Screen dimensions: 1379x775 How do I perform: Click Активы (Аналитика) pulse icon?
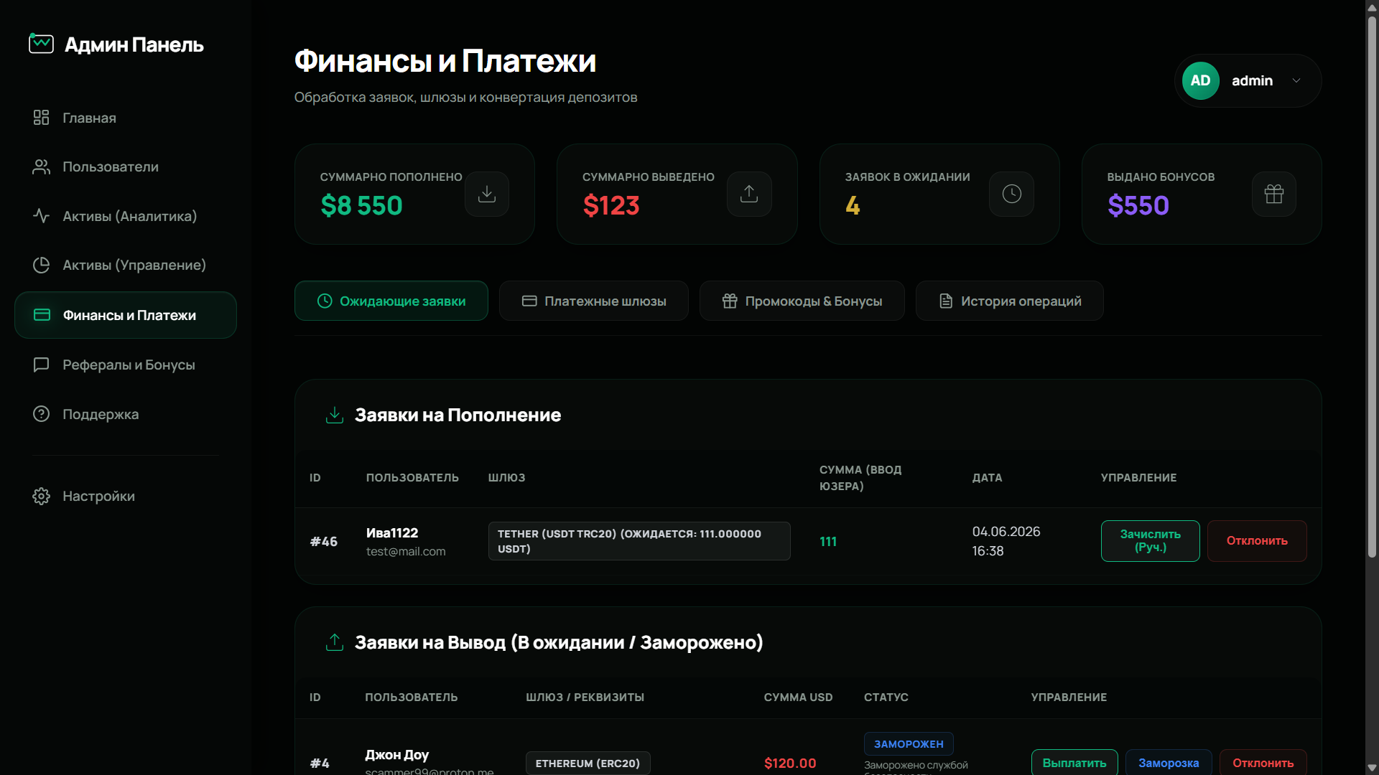(x=41, y=216)
